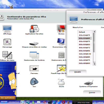This screenshot has height=104, width=104.
Task: Switch to the xfce-mcs-man taskbar window
Action: click(82, 102)
